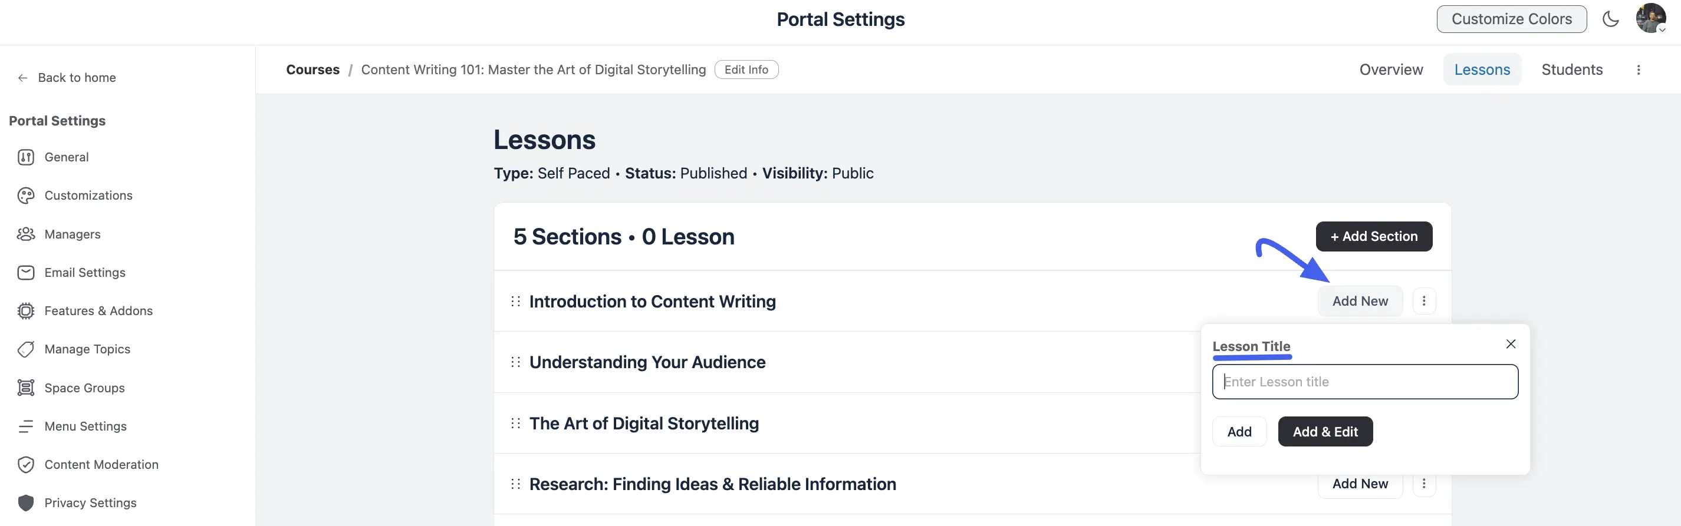Focus the Enter Lesson title field
Viewport: 1681px width, 526px height.
pyautogui.click(x=1365, y=382)
